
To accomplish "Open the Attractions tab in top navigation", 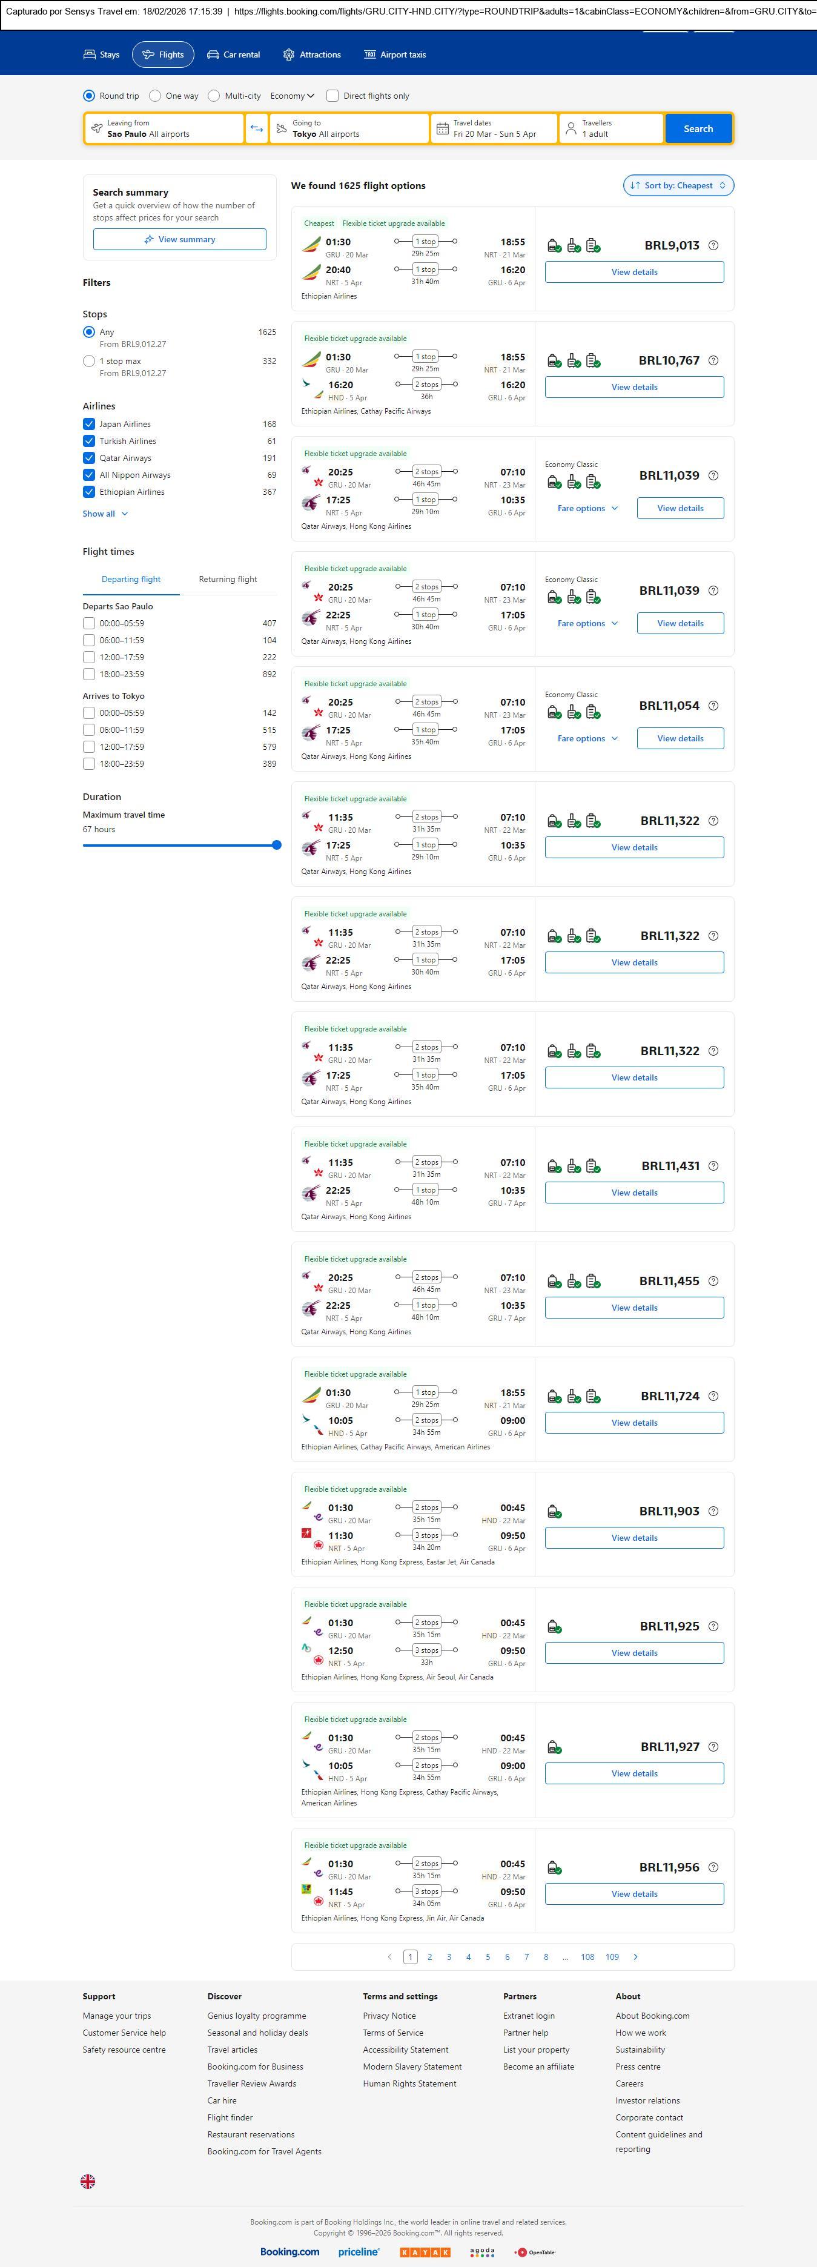I will [x=312, y=55].
